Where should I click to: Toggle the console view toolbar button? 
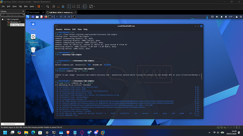(x=85, y=7)
